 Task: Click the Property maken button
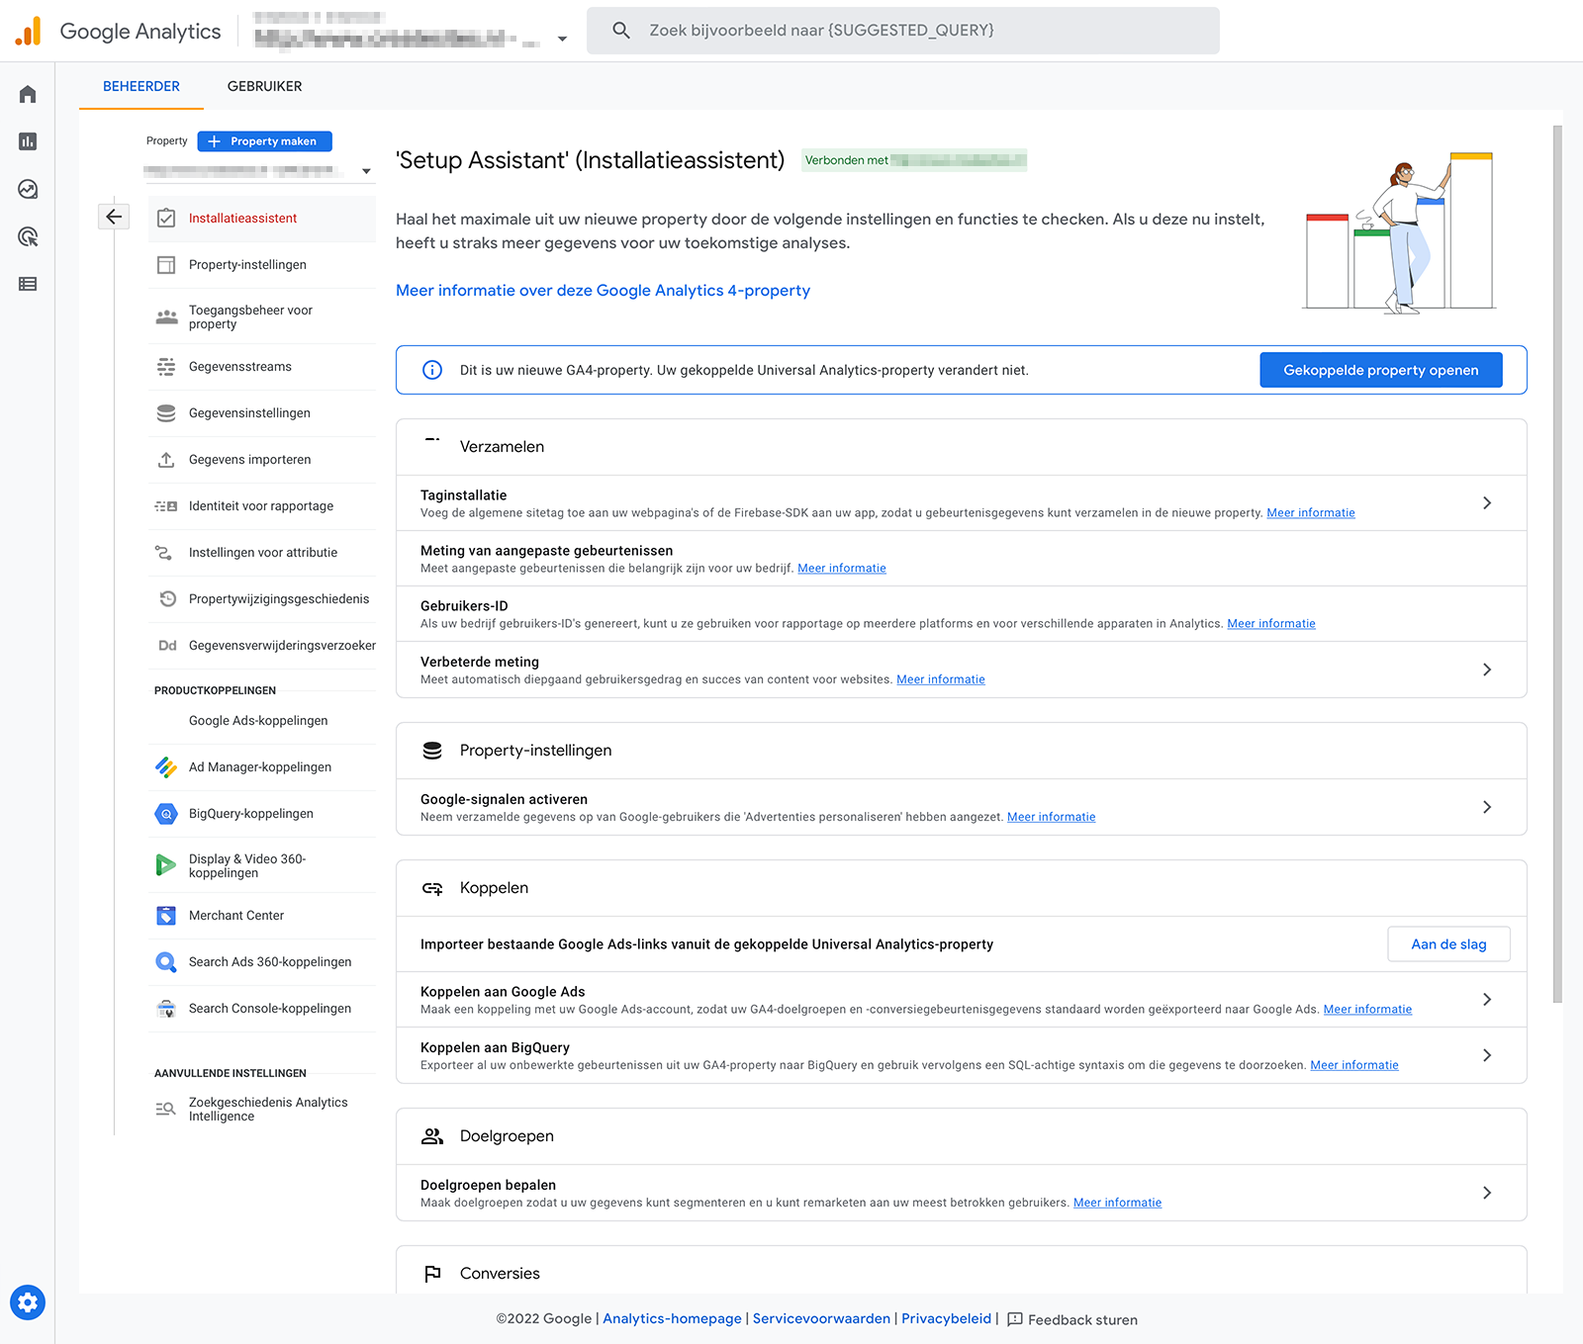click(265, 141)
